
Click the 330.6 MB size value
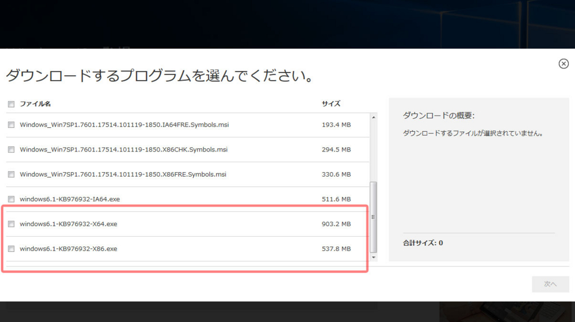point(336,174)
